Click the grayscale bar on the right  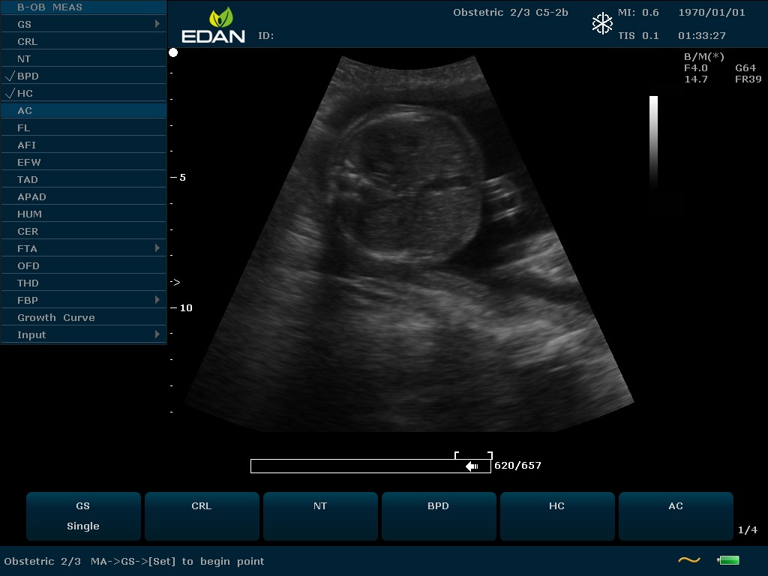pos(653,142)
